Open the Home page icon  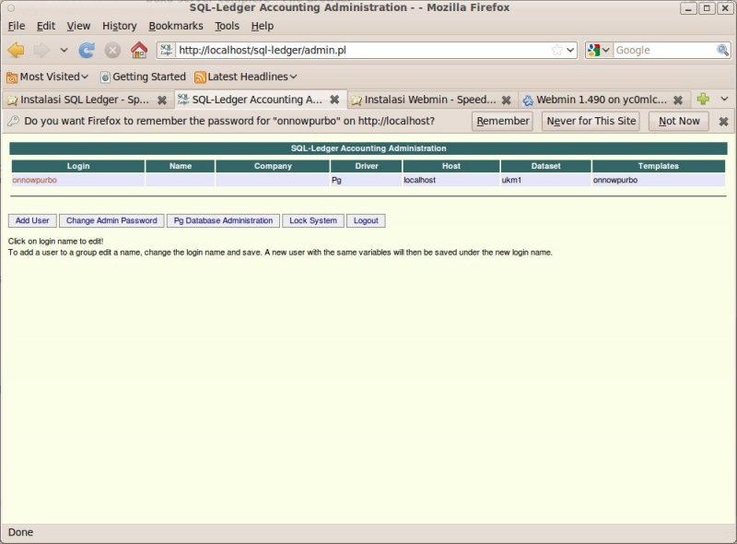[138, 50]
